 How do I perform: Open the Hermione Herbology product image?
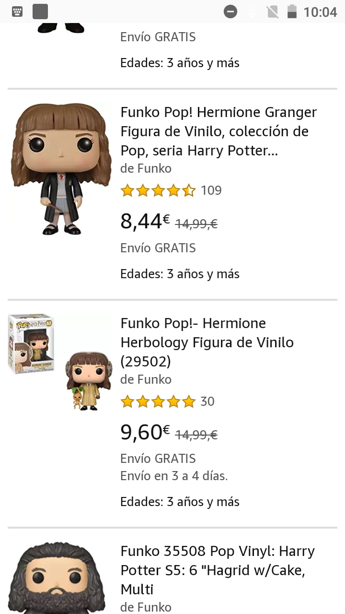[60, 363]
